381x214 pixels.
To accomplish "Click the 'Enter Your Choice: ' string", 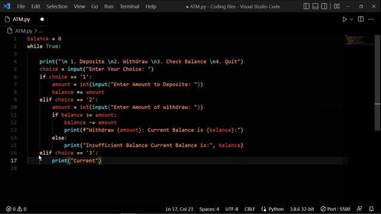I will (x=118, y=69).
